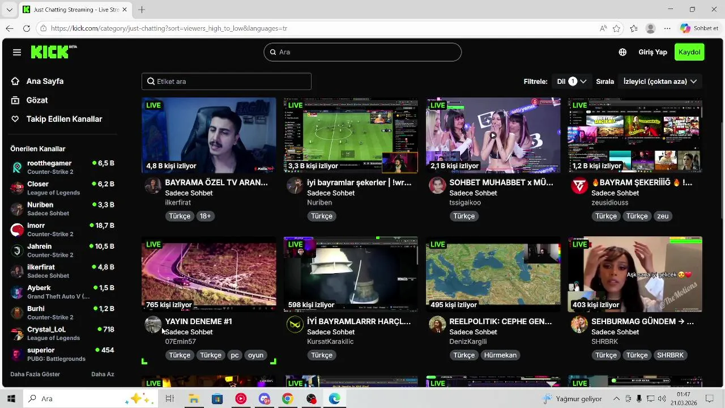Image resolution: width=725 pixels, height=408 pixels.
Task: Open Edge settings three-dots menu
Action: click(667, 28)
